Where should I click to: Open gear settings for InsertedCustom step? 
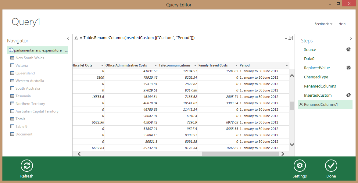(x=349, y=95)
